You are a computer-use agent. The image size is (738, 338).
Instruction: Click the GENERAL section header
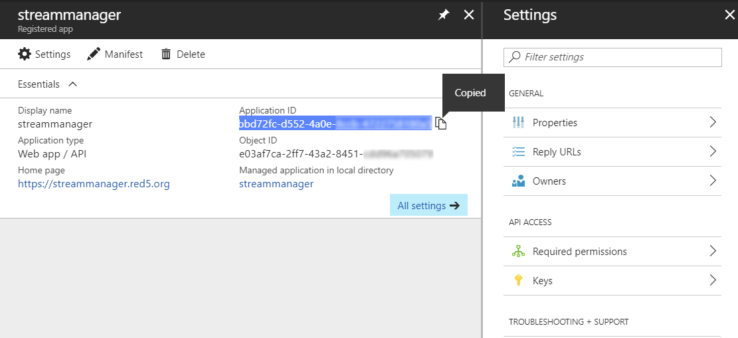[x=526, y=93]
